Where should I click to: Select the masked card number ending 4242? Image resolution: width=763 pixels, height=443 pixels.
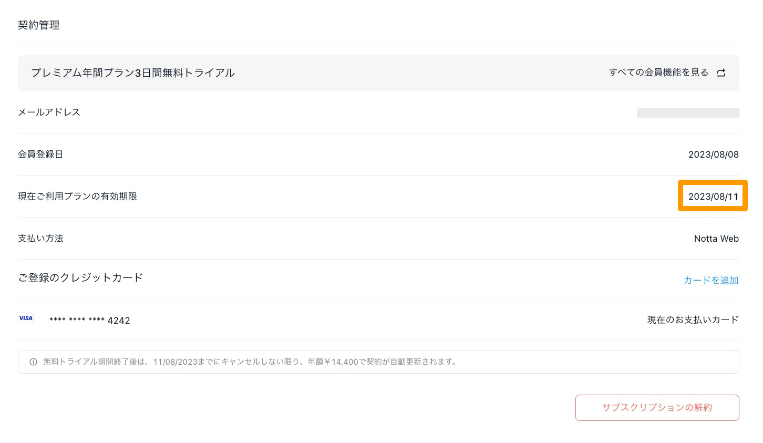click(x=89, y=321)
